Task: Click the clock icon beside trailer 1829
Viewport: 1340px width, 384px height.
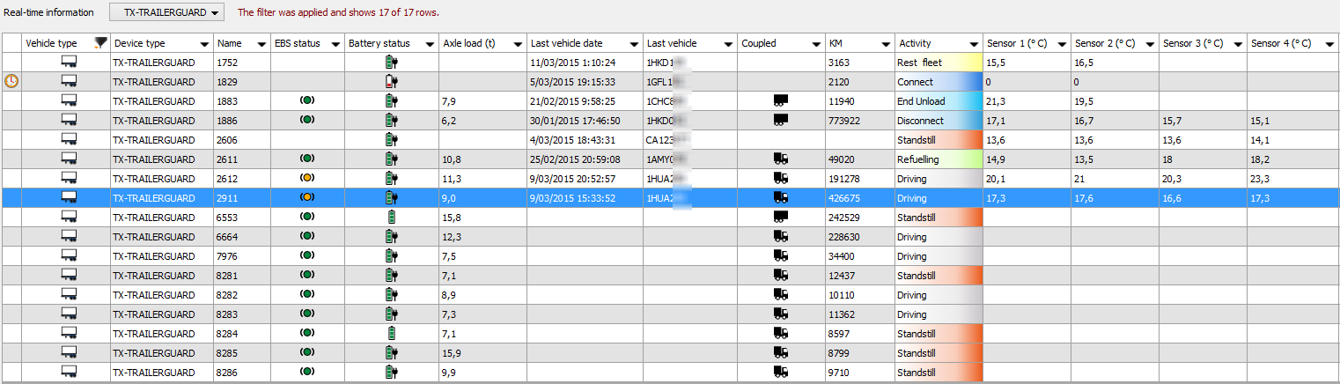Action: tap(11, 81)
